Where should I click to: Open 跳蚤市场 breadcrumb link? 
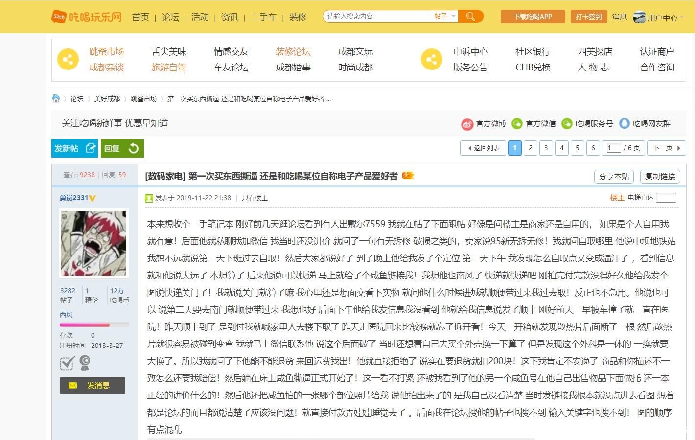click(x=143, y=99)
